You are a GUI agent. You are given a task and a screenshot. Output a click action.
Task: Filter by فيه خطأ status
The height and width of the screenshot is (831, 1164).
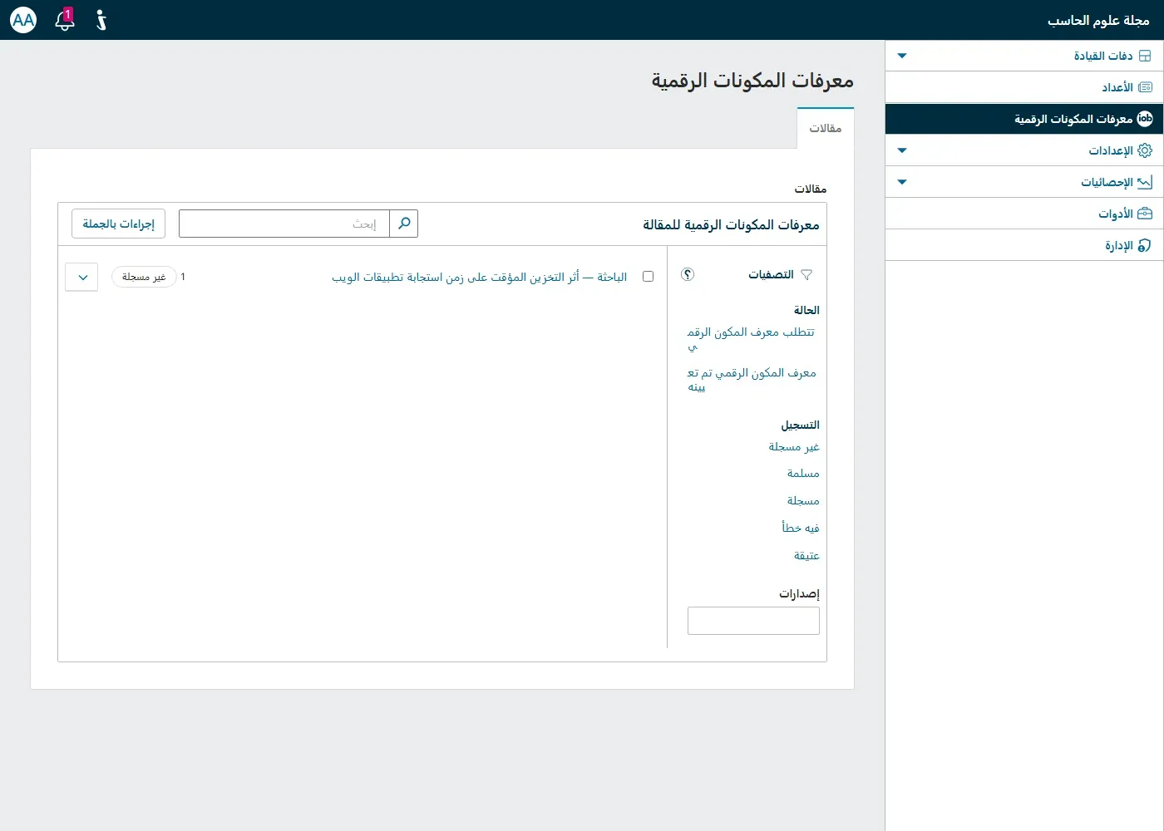801,528
